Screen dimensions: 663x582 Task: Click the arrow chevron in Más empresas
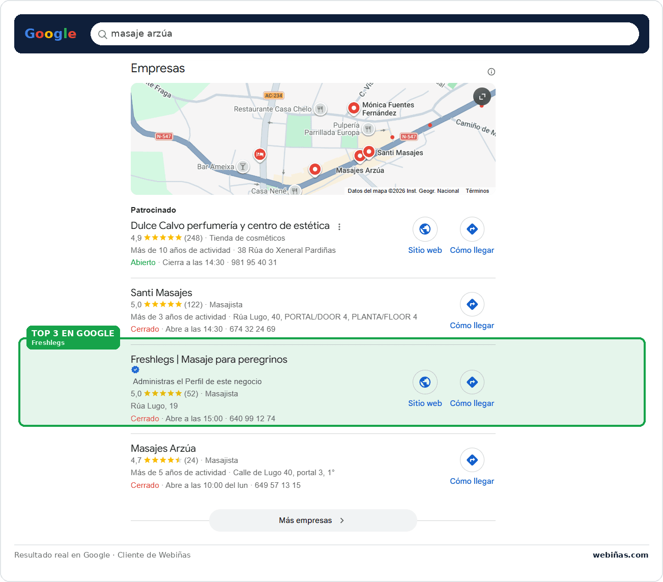click(342, 520)
